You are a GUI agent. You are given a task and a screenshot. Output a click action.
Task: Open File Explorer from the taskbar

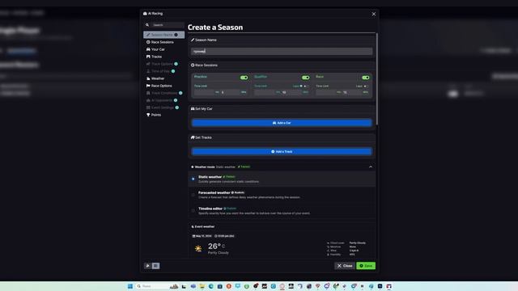[x=202, y=286]
